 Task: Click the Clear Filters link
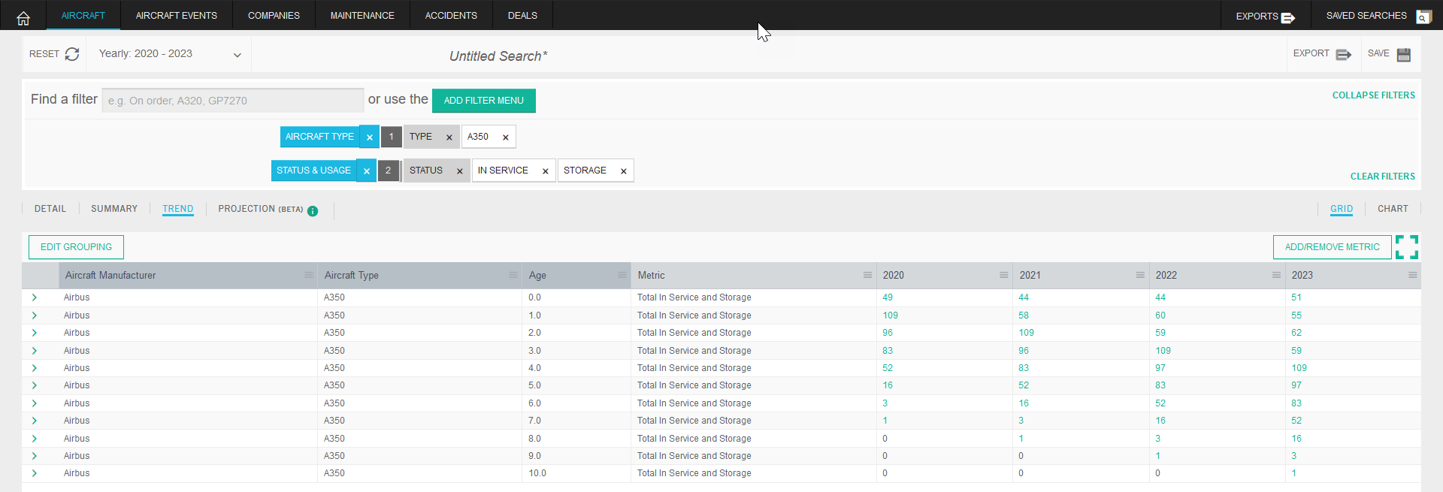point(1383,177)
